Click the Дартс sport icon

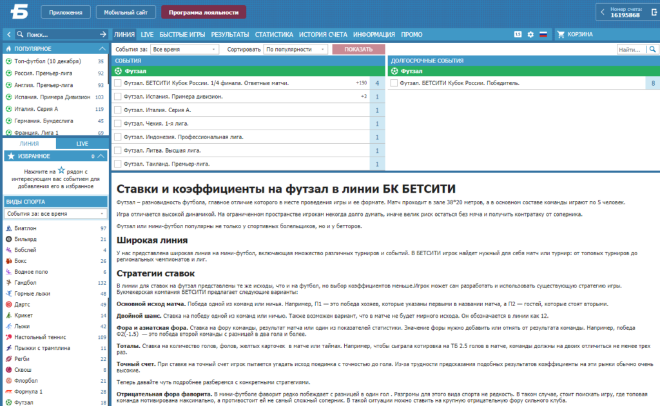point(8,304)
